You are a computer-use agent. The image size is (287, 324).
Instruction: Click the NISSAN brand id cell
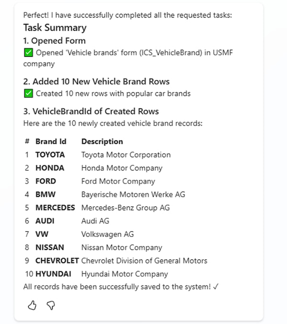(50, 248)
